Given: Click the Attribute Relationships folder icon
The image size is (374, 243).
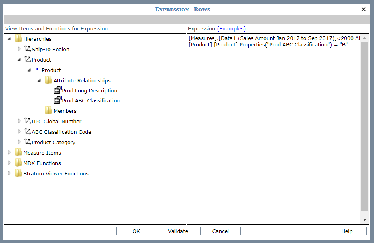Looking at the screenshot, I should [49, 80].
